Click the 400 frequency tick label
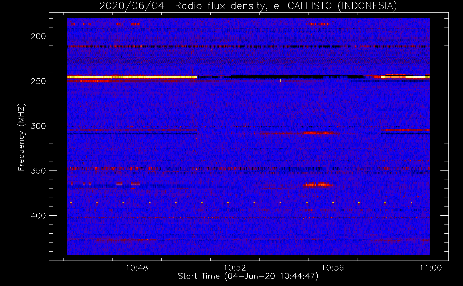463x286 pixels. pyautogui.click(x=38, y=216)
